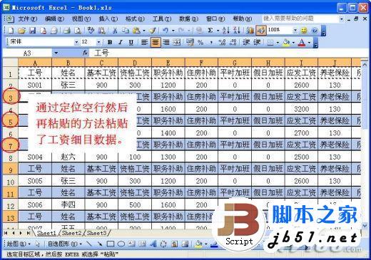371x260 pixels.
Task: Open the 插入 (Insert) menu
Action: pos(108,19)
